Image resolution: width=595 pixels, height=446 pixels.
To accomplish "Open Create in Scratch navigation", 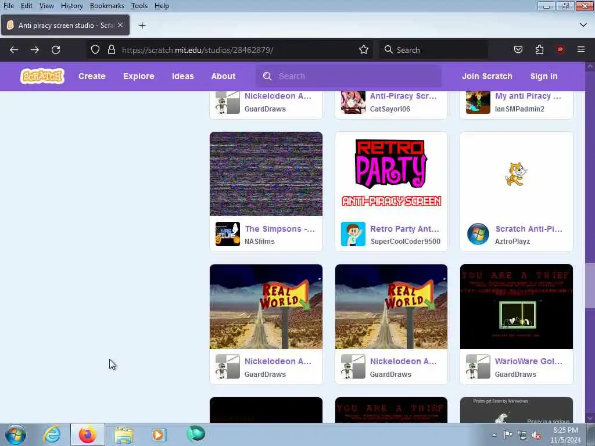I will [92, 76].
